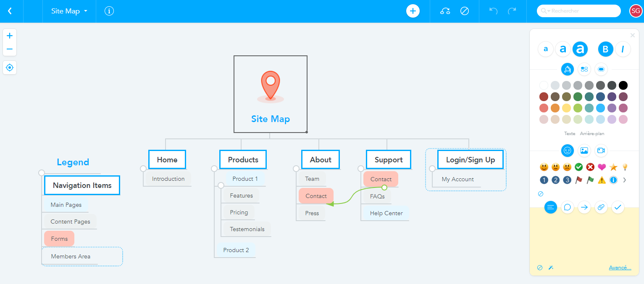
Task: Open the SG user avatar menu
Action: point(636,11)
